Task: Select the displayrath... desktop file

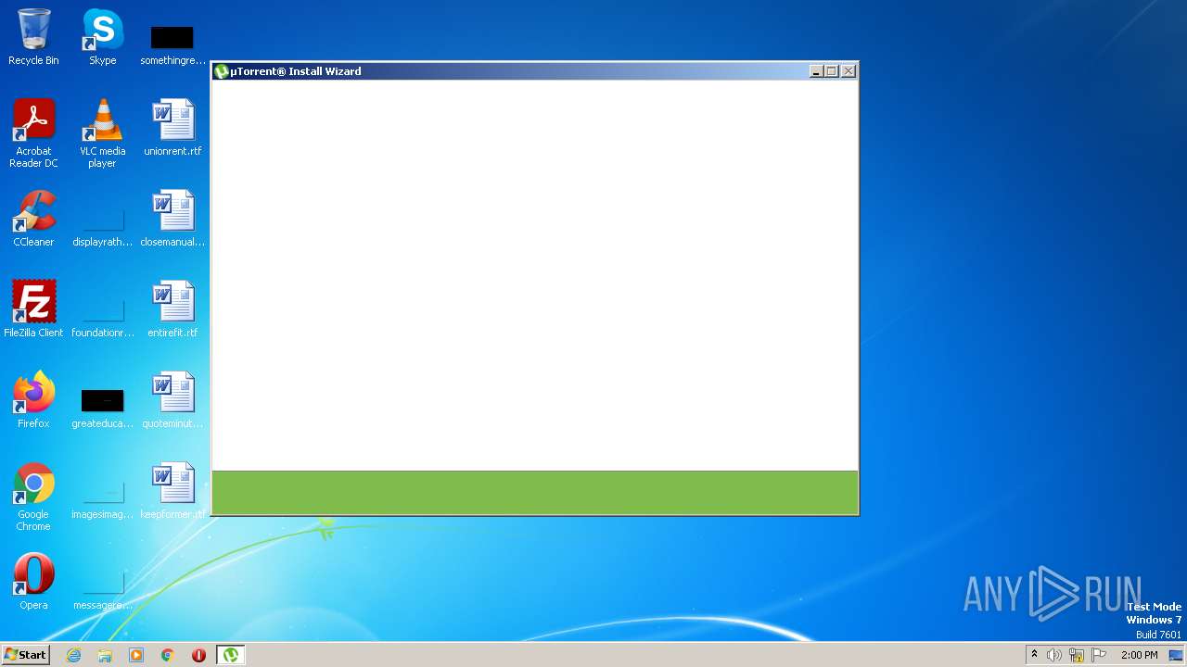Action: [x=103, y=225]
